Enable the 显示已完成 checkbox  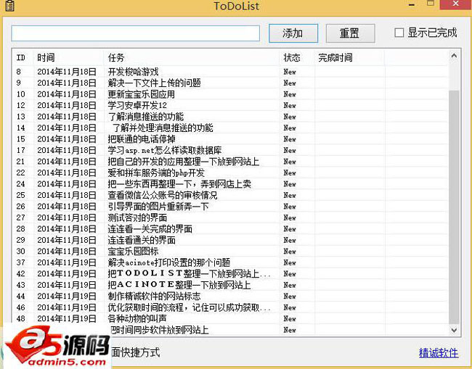(399, 33)
